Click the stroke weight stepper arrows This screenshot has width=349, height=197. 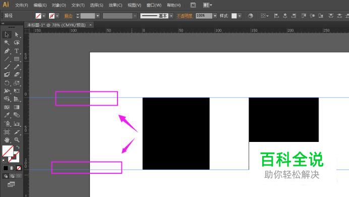pos(78,16)
